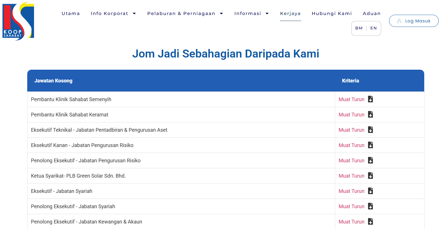Click the Koop Sahabat logo
Viewport: 439px width, 230px height.
coord(18,21)
